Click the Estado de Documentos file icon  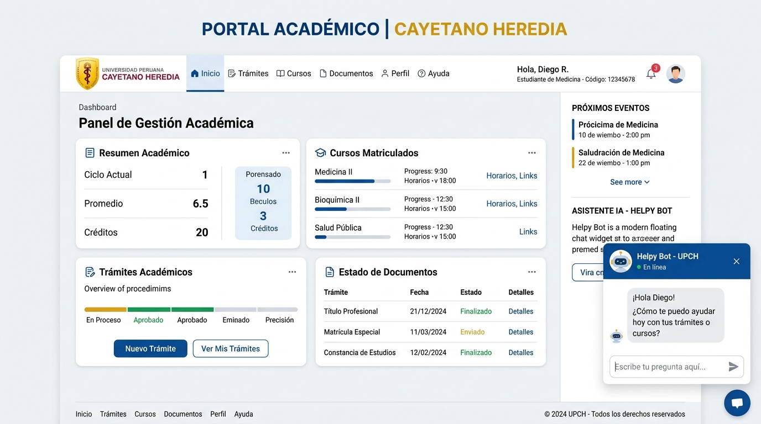tap(330, 272)
